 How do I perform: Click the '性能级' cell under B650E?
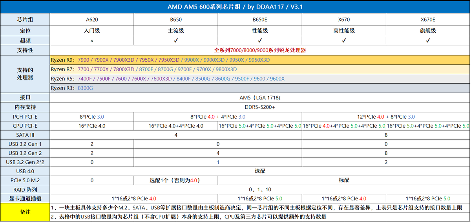click(260, 30)
